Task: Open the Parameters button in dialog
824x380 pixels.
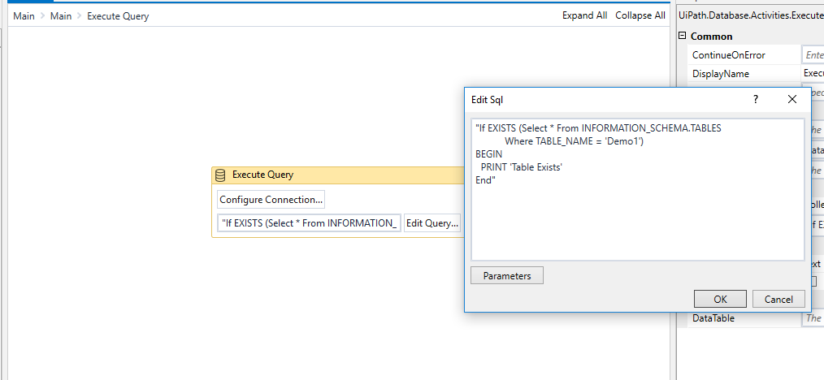Action: tap(506, 275)
